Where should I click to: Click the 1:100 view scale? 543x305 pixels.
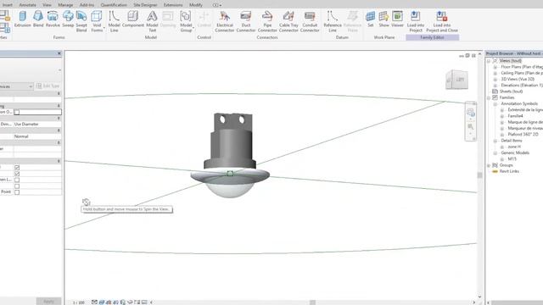[79, 302]
